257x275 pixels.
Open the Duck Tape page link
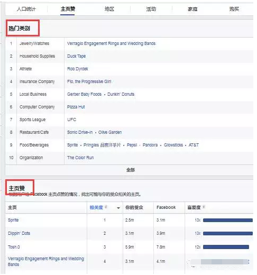pos(76,56)
